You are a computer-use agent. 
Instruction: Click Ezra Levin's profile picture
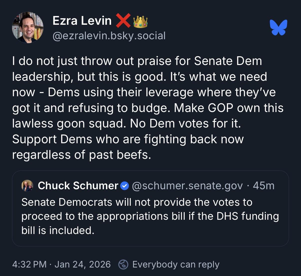[28, 27]
